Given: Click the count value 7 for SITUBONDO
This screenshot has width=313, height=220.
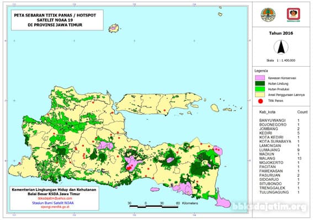Looking at the screenshot, I should 299,184.
